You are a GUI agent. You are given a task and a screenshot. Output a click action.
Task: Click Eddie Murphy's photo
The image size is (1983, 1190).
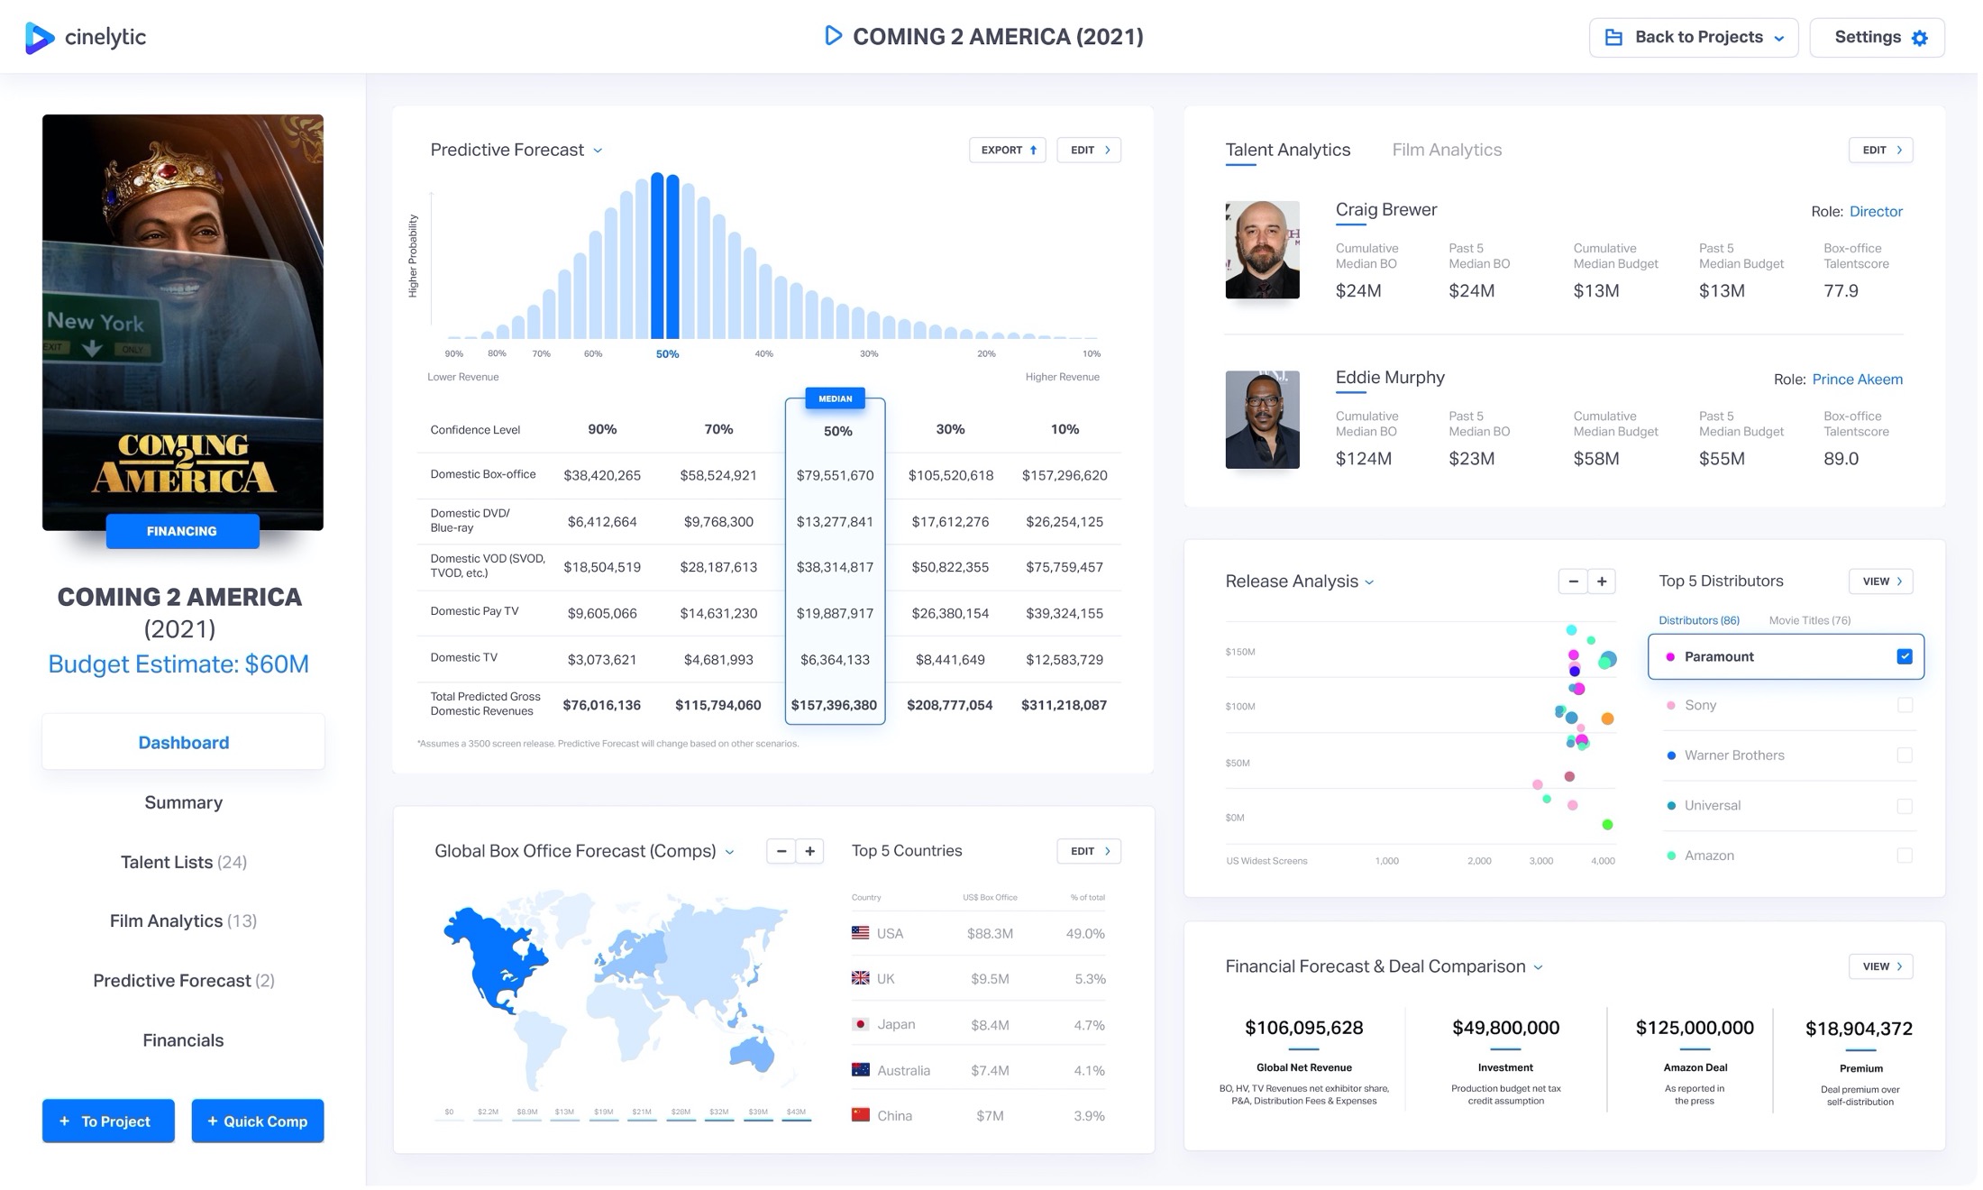1262,419
